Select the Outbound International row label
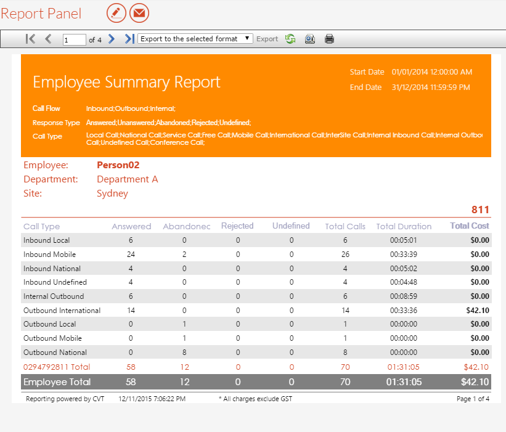Viewport: 506px width, 432px height. 62,311
